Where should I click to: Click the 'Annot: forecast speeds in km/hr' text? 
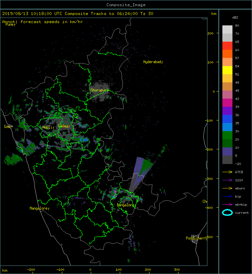[x=43, y=22]
